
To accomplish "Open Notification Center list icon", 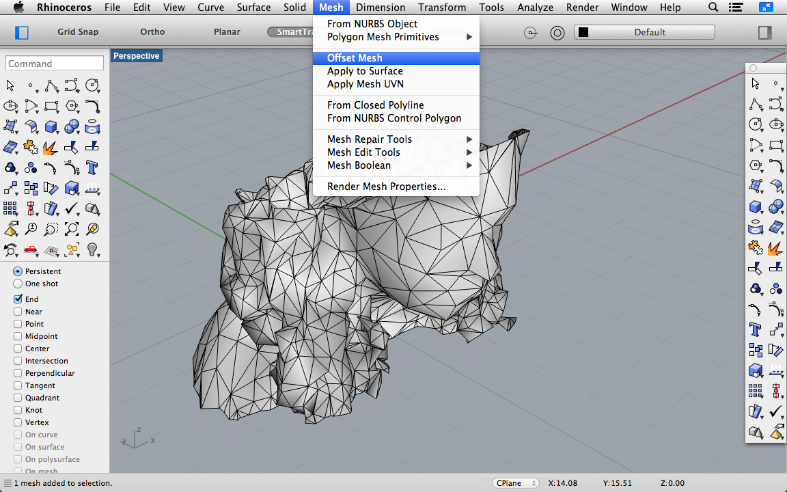I will click(736, 7).
